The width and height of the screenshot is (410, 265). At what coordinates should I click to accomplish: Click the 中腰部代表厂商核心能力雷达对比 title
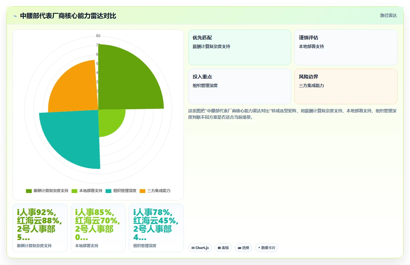point(68,16)
